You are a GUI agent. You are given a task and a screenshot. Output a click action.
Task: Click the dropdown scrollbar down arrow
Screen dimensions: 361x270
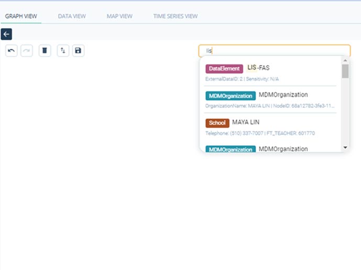[345, 148]
